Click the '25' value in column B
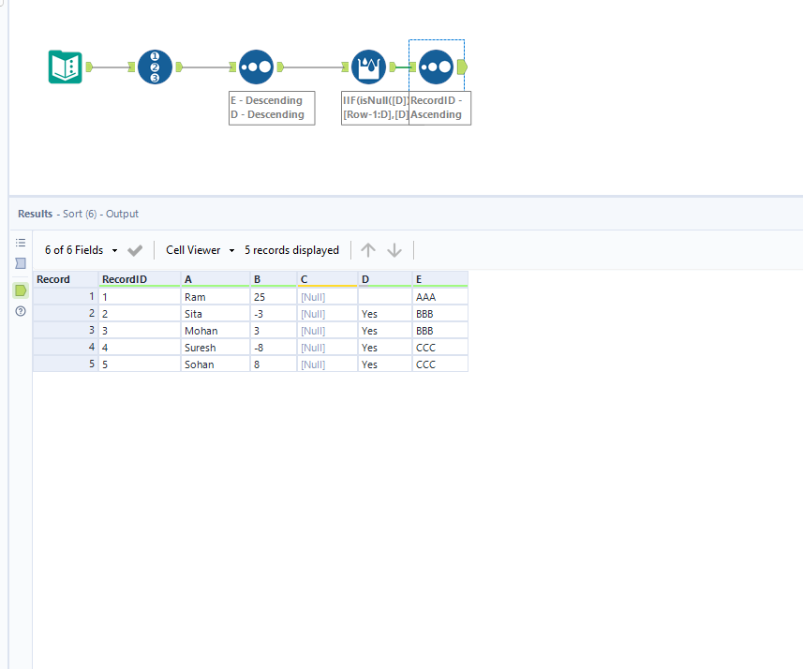Screen dimensions: 803x669 (x=274, y=297)
